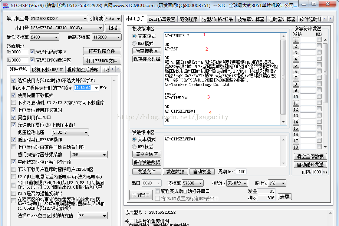
Task: Open MCU model dropdown STC15F2K32S2
Action: tap(59, 19)
